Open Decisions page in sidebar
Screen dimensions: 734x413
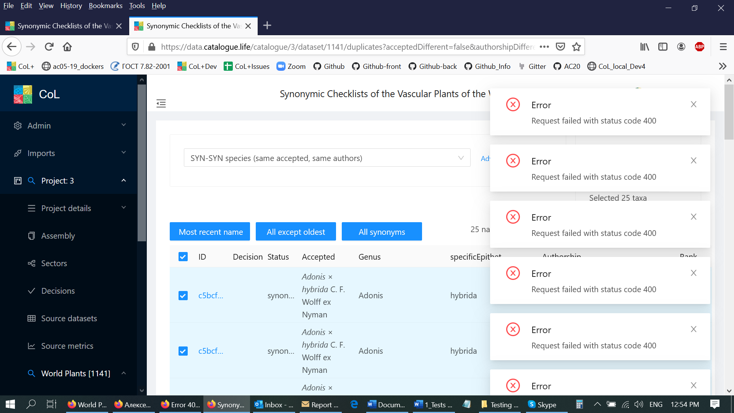[x=58, y=291]
